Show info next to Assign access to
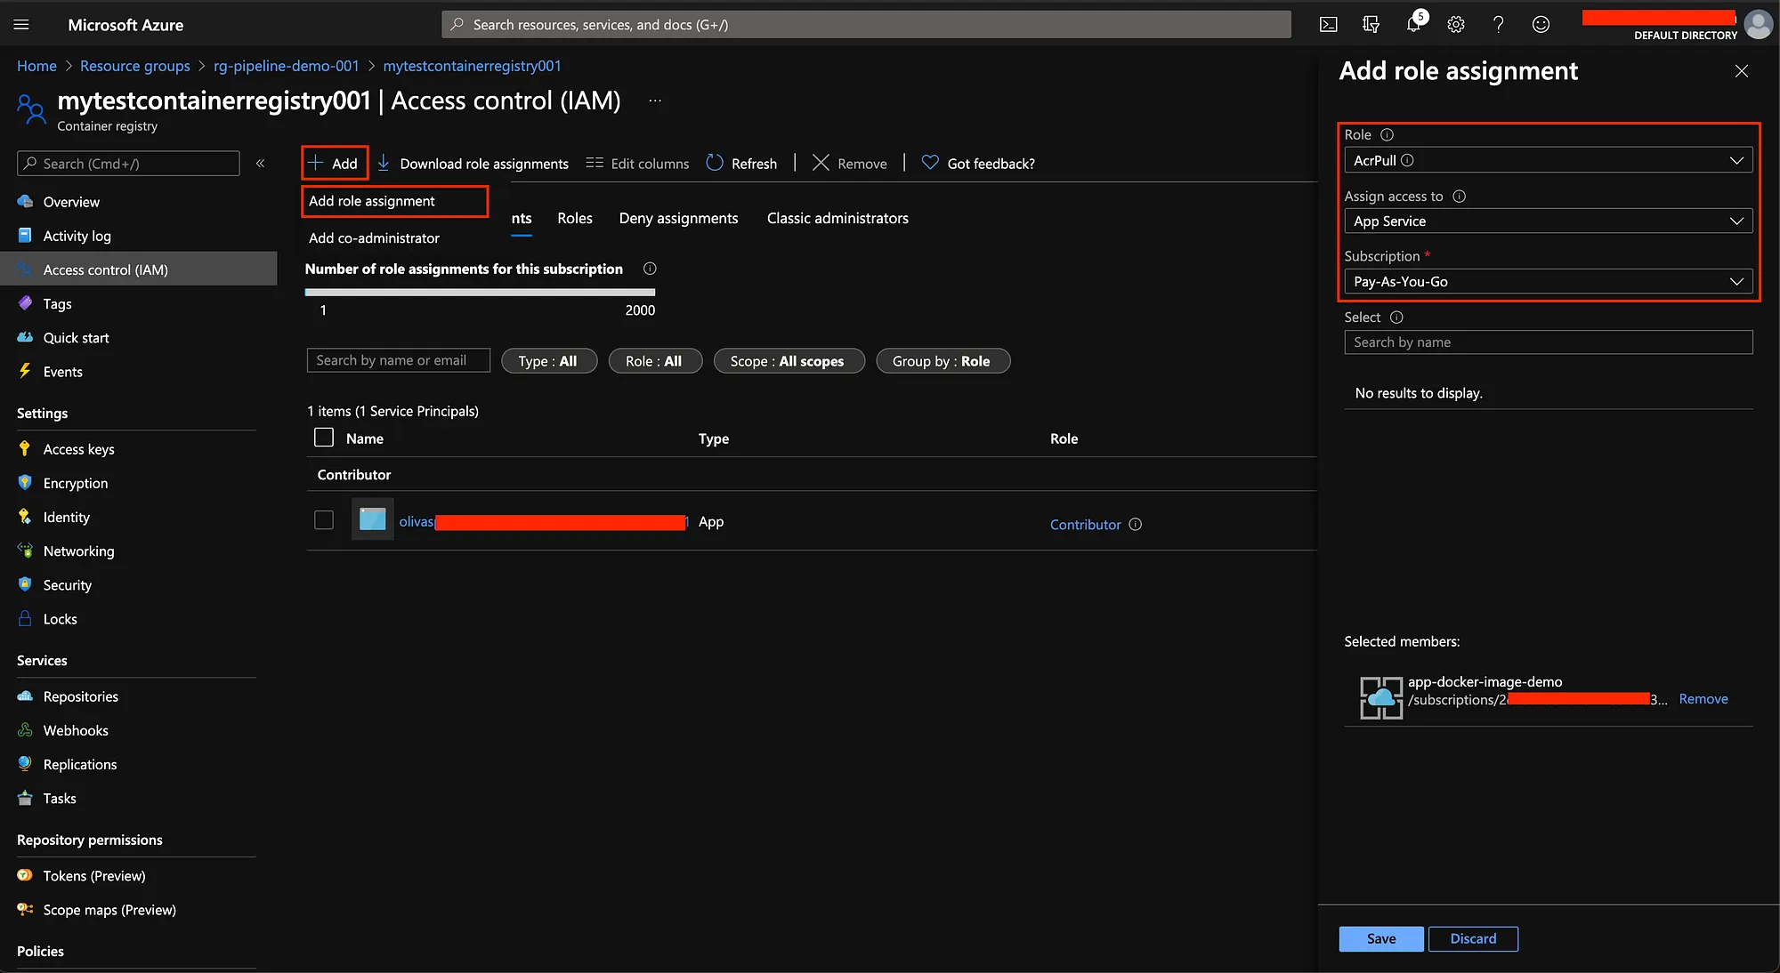1780x973 pixels. tap(1459, 197)
